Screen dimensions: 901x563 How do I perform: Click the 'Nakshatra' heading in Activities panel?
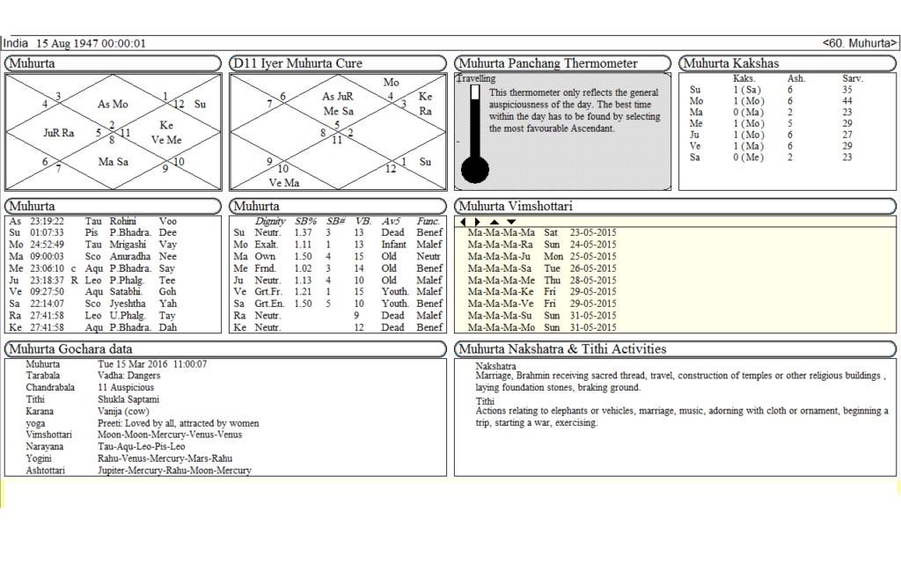[495, 367]
